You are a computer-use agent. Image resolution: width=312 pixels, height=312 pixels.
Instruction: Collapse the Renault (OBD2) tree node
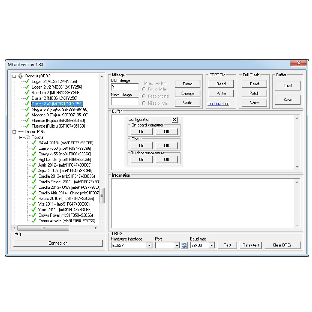[14, 76]
